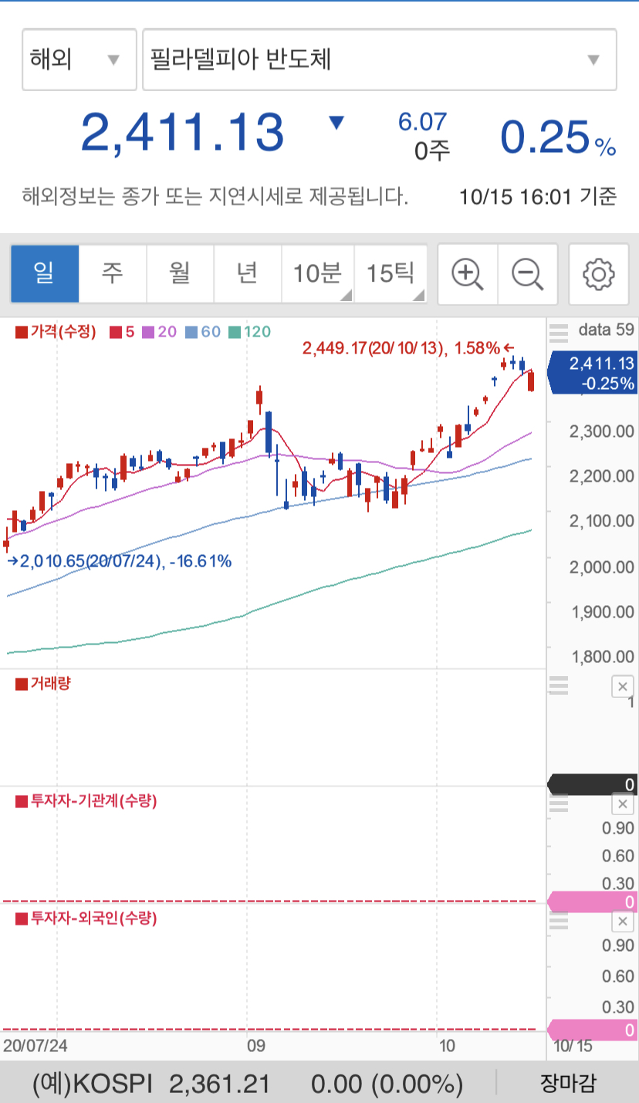The image size is (639, 1103).
Task: Toggle the 20-day moving average legend
Action: (x=160, y=332)
